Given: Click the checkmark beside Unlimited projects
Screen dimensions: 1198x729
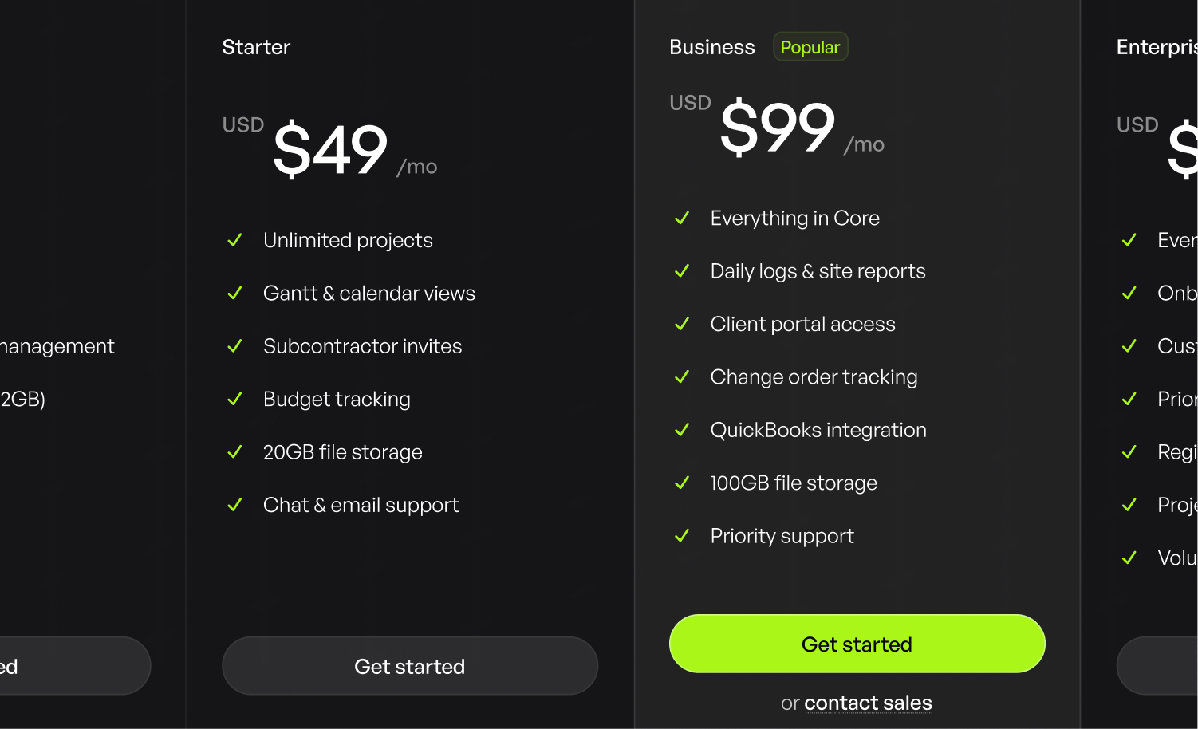Looking at the screenshot, I should click(x=234, y=240).
